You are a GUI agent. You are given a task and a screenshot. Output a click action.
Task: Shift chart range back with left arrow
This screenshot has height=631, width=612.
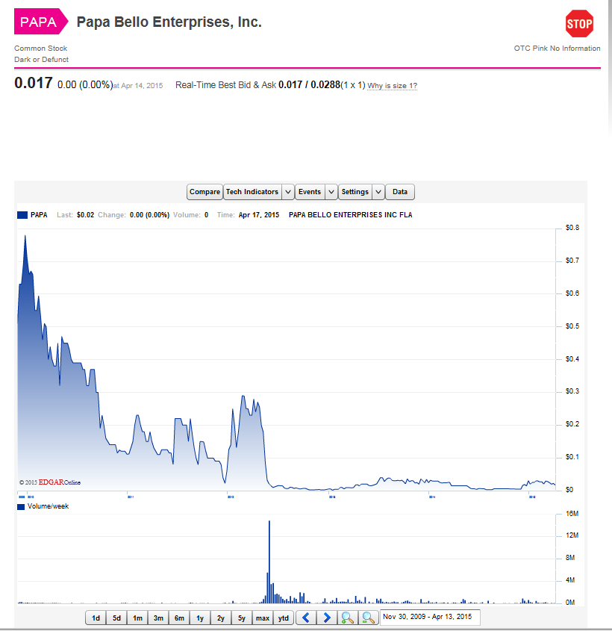pos(306,618)
